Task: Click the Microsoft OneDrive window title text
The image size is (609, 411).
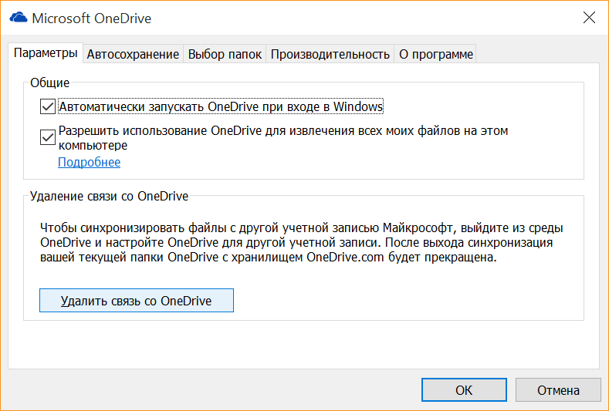Action: (x=92, y=19)
